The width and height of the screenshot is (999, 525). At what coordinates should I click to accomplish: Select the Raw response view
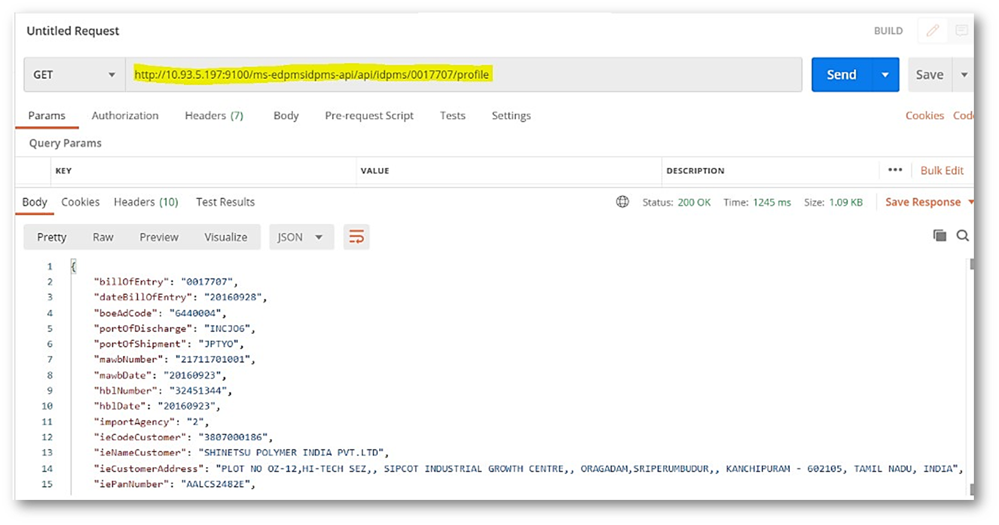[x=103, y=237]
